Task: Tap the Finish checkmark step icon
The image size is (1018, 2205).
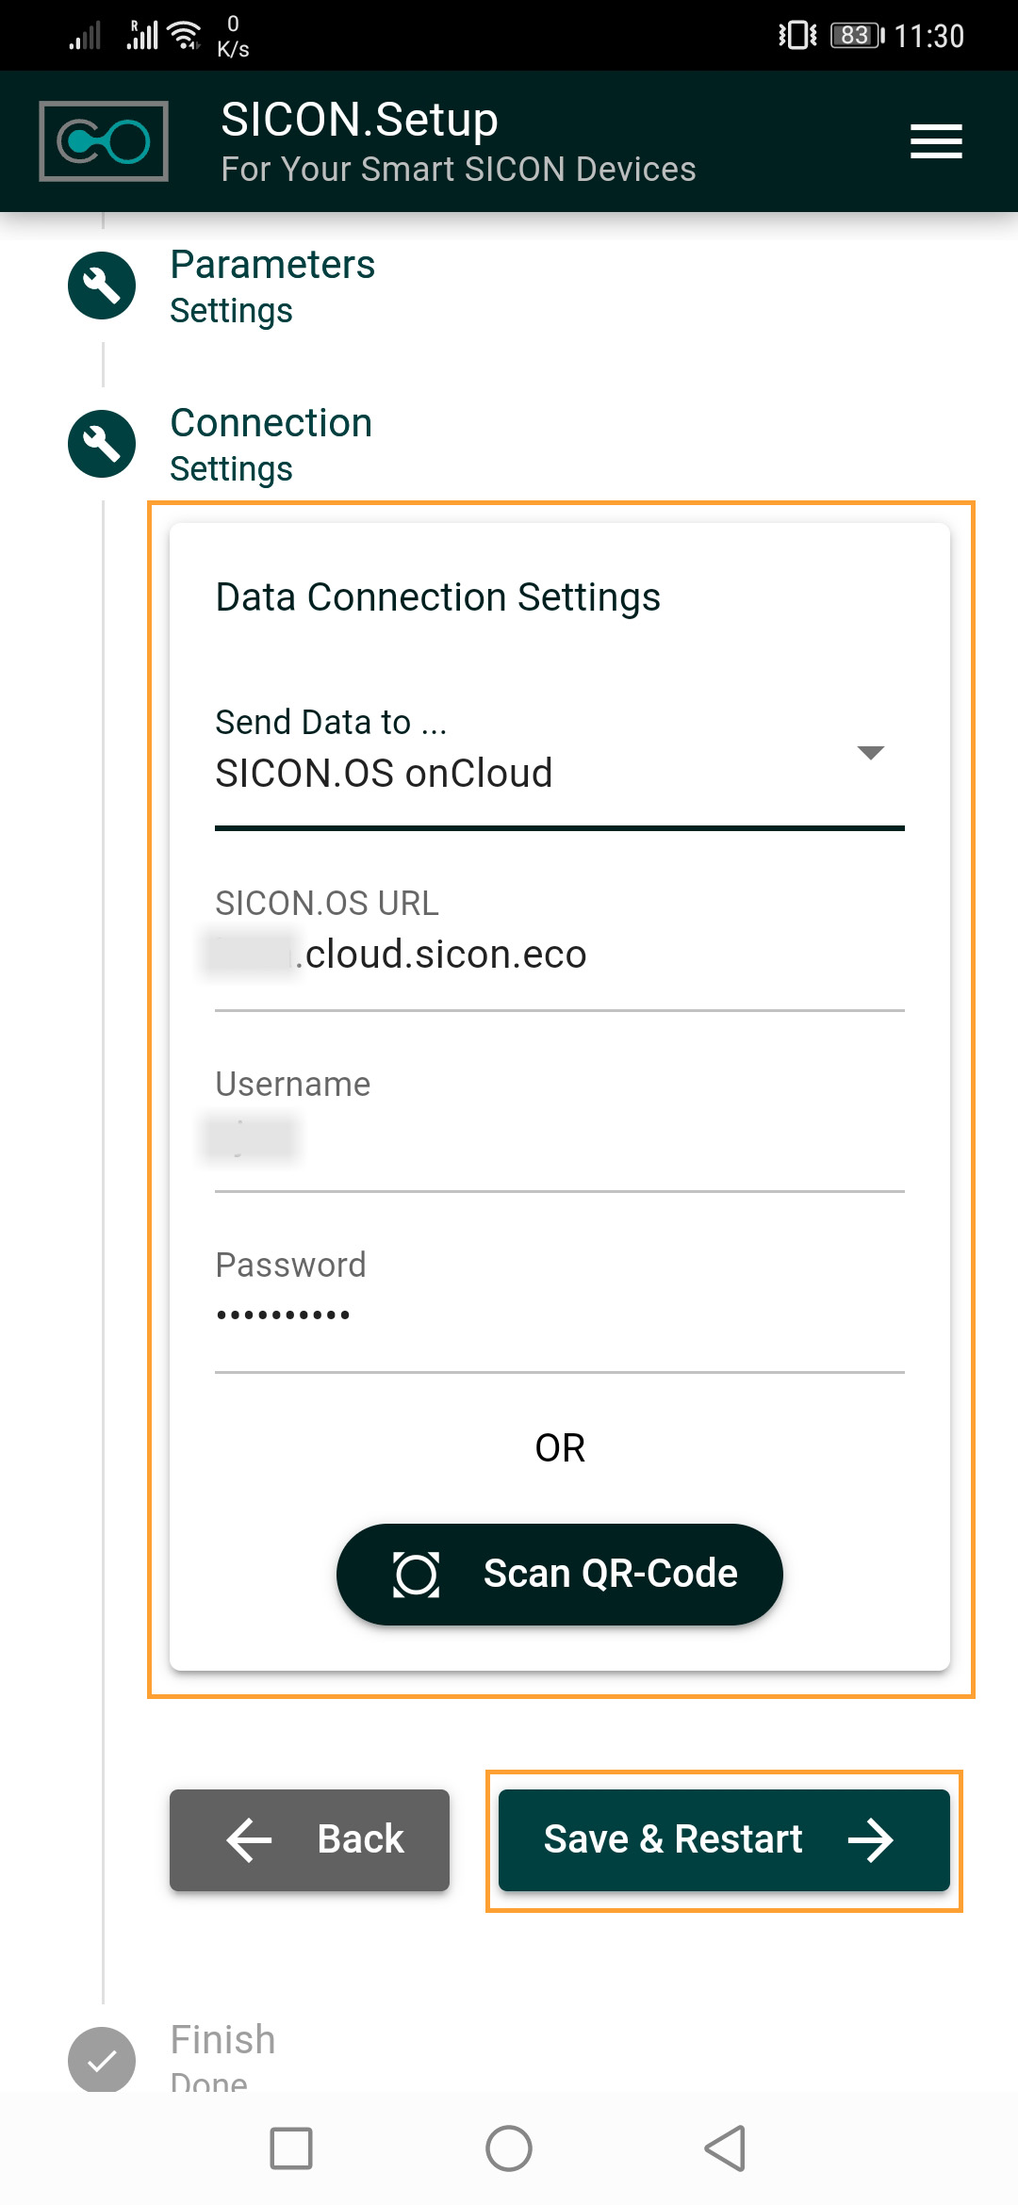Action: click(x=102, y=2060)
